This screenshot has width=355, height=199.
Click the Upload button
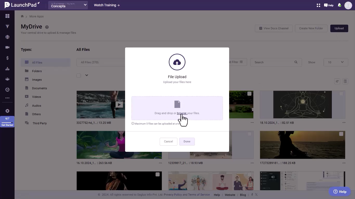click(339, 28)
